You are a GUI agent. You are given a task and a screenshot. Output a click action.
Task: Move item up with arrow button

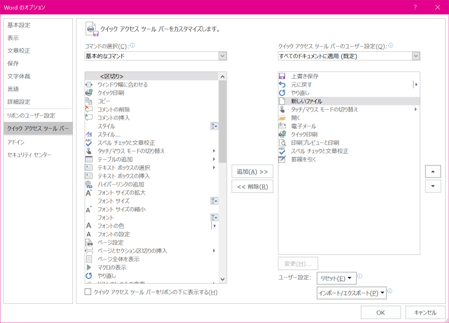pyautogui.click(x=433, y=171)
